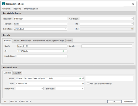This screenshot has width=138, height=106.
Task: Click the Nachname field containing Schneider
Action: click(41, 19)
